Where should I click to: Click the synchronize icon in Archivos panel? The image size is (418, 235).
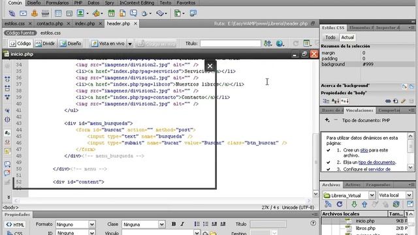pos(396,204)
